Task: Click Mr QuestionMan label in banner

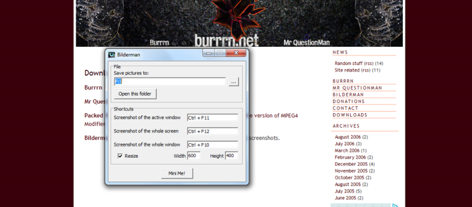Action: [x=307, y=43]
